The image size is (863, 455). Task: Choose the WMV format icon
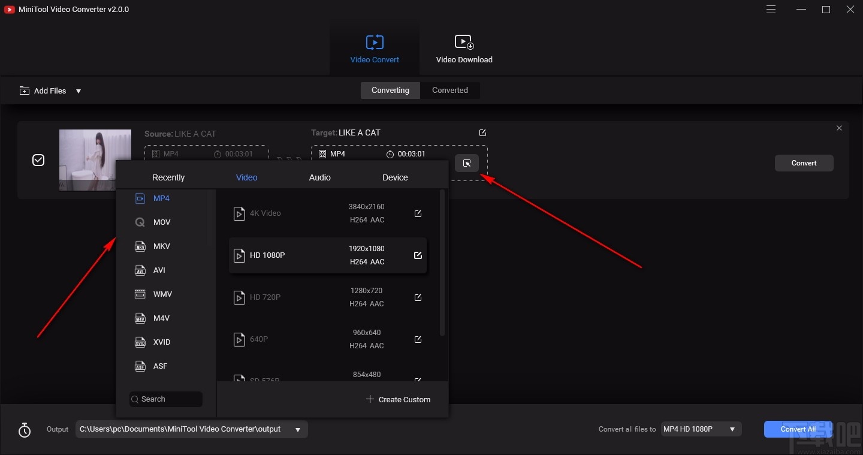pos(140,294)
